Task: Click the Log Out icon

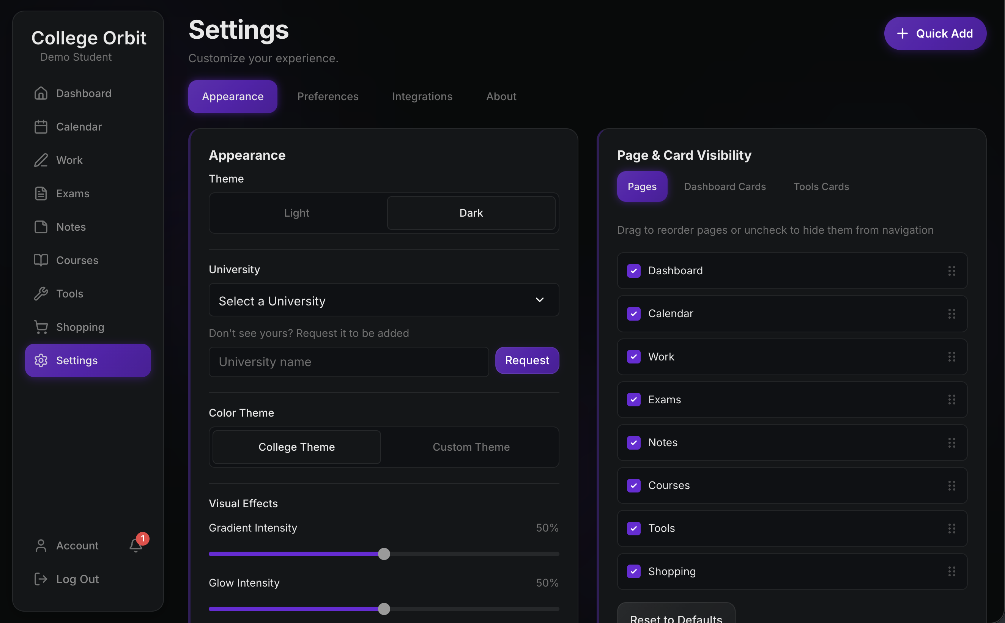Action: click(x=41, y=579)
